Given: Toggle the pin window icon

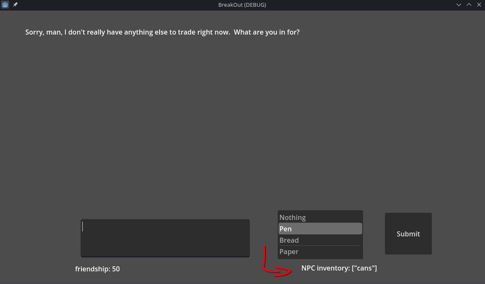Looking at the screenshot, I should (x=15, y=5).
